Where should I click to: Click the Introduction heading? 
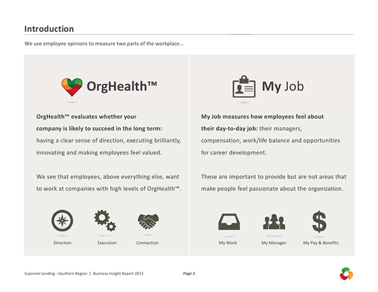tap(49, 29)
